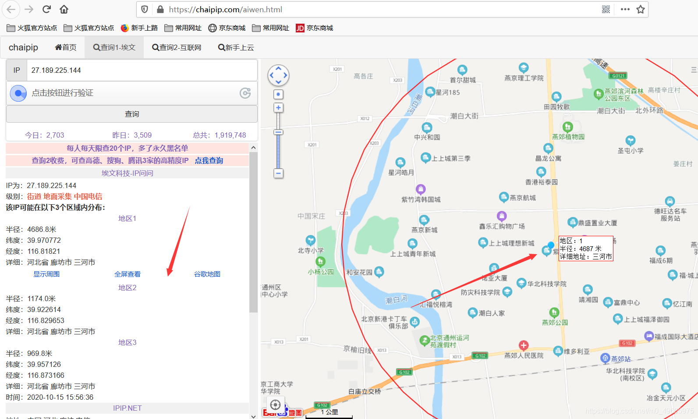
Task: Click the 今日: 2,703 counter text
Action: click(45, 135)
